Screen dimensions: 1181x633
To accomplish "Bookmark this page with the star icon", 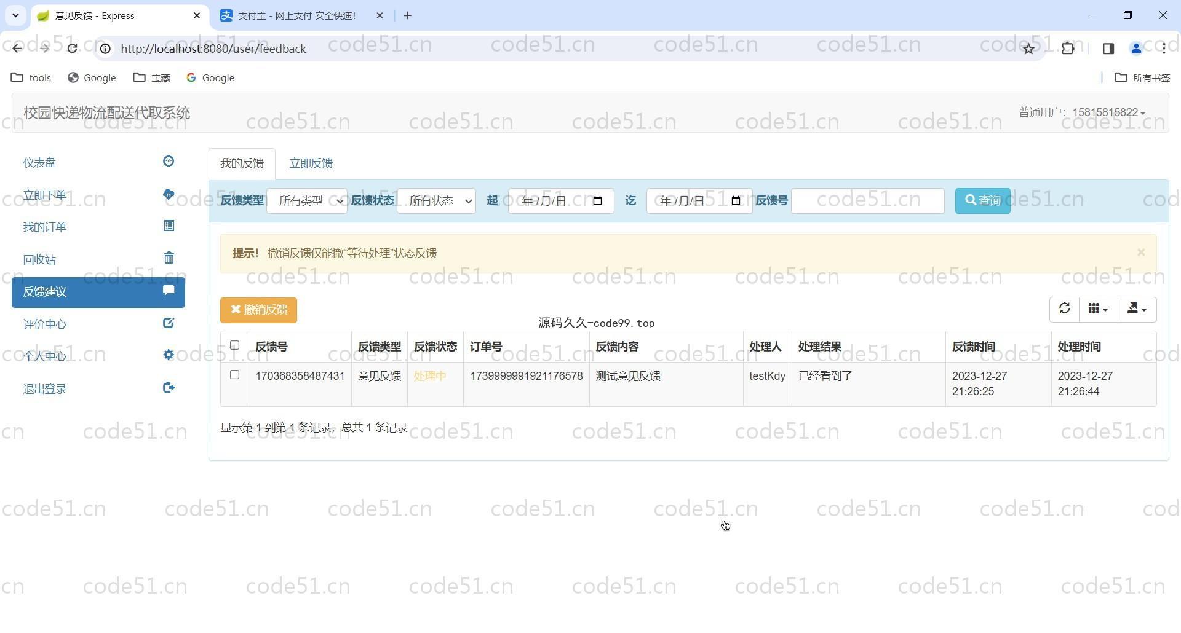I will [x=1028, y=49].
